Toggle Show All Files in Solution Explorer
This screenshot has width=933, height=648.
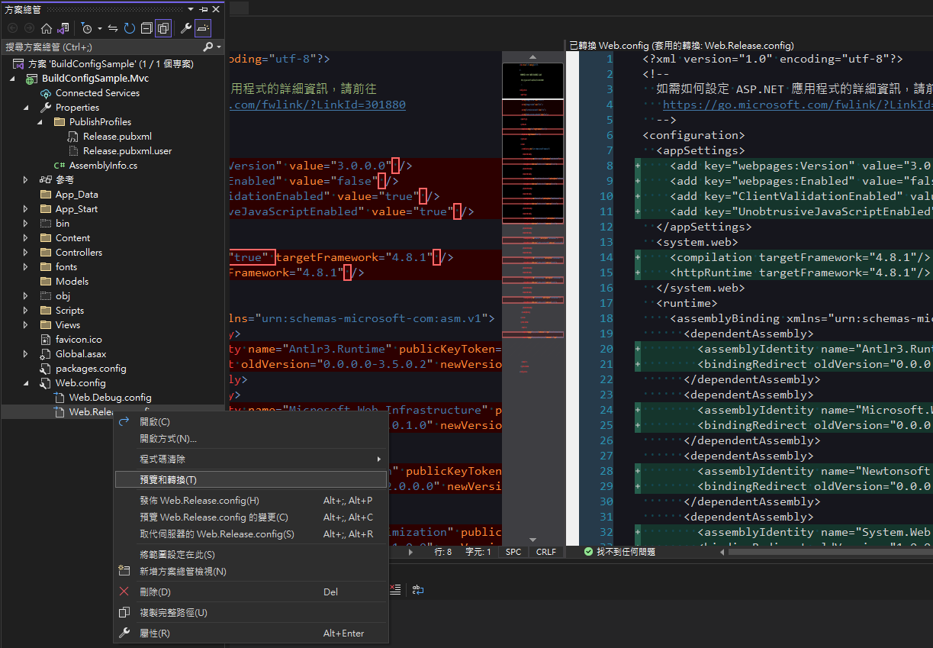pyautogui.click(x=163, y=28)
